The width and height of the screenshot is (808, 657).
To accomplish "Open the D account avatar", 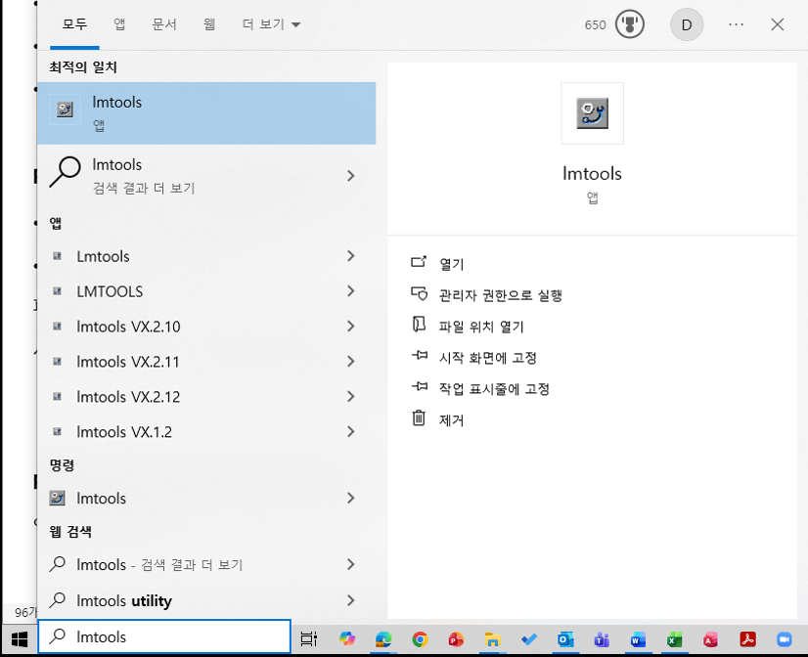I will (687, 24).
